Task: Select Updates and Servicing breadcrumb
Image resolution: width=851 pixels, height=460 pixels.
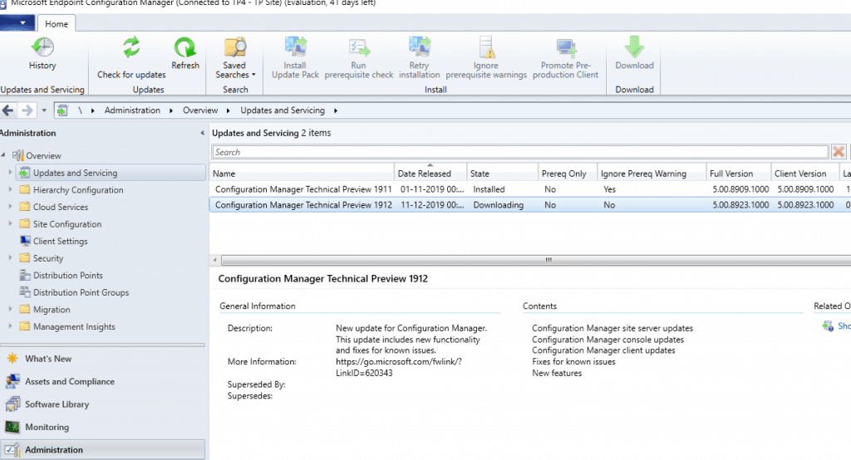Action: point(283,110)
